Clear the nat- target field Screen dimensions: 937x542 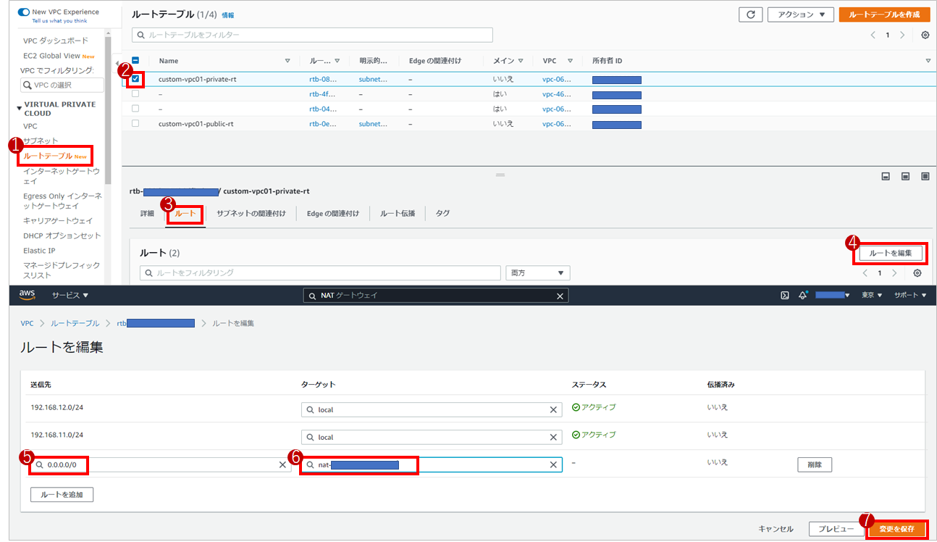tap(553, 465)
